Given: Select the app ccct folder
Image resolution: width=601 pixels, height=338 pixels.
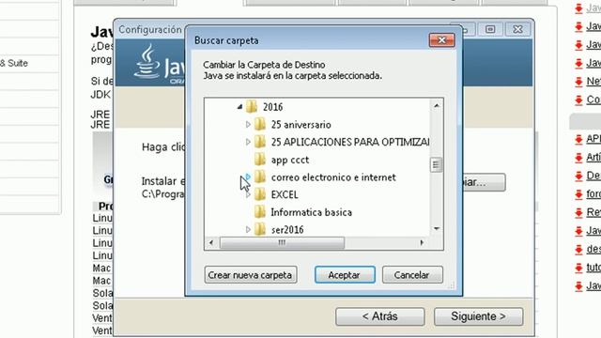Looking at the screenshot, I should coord(290,160).
